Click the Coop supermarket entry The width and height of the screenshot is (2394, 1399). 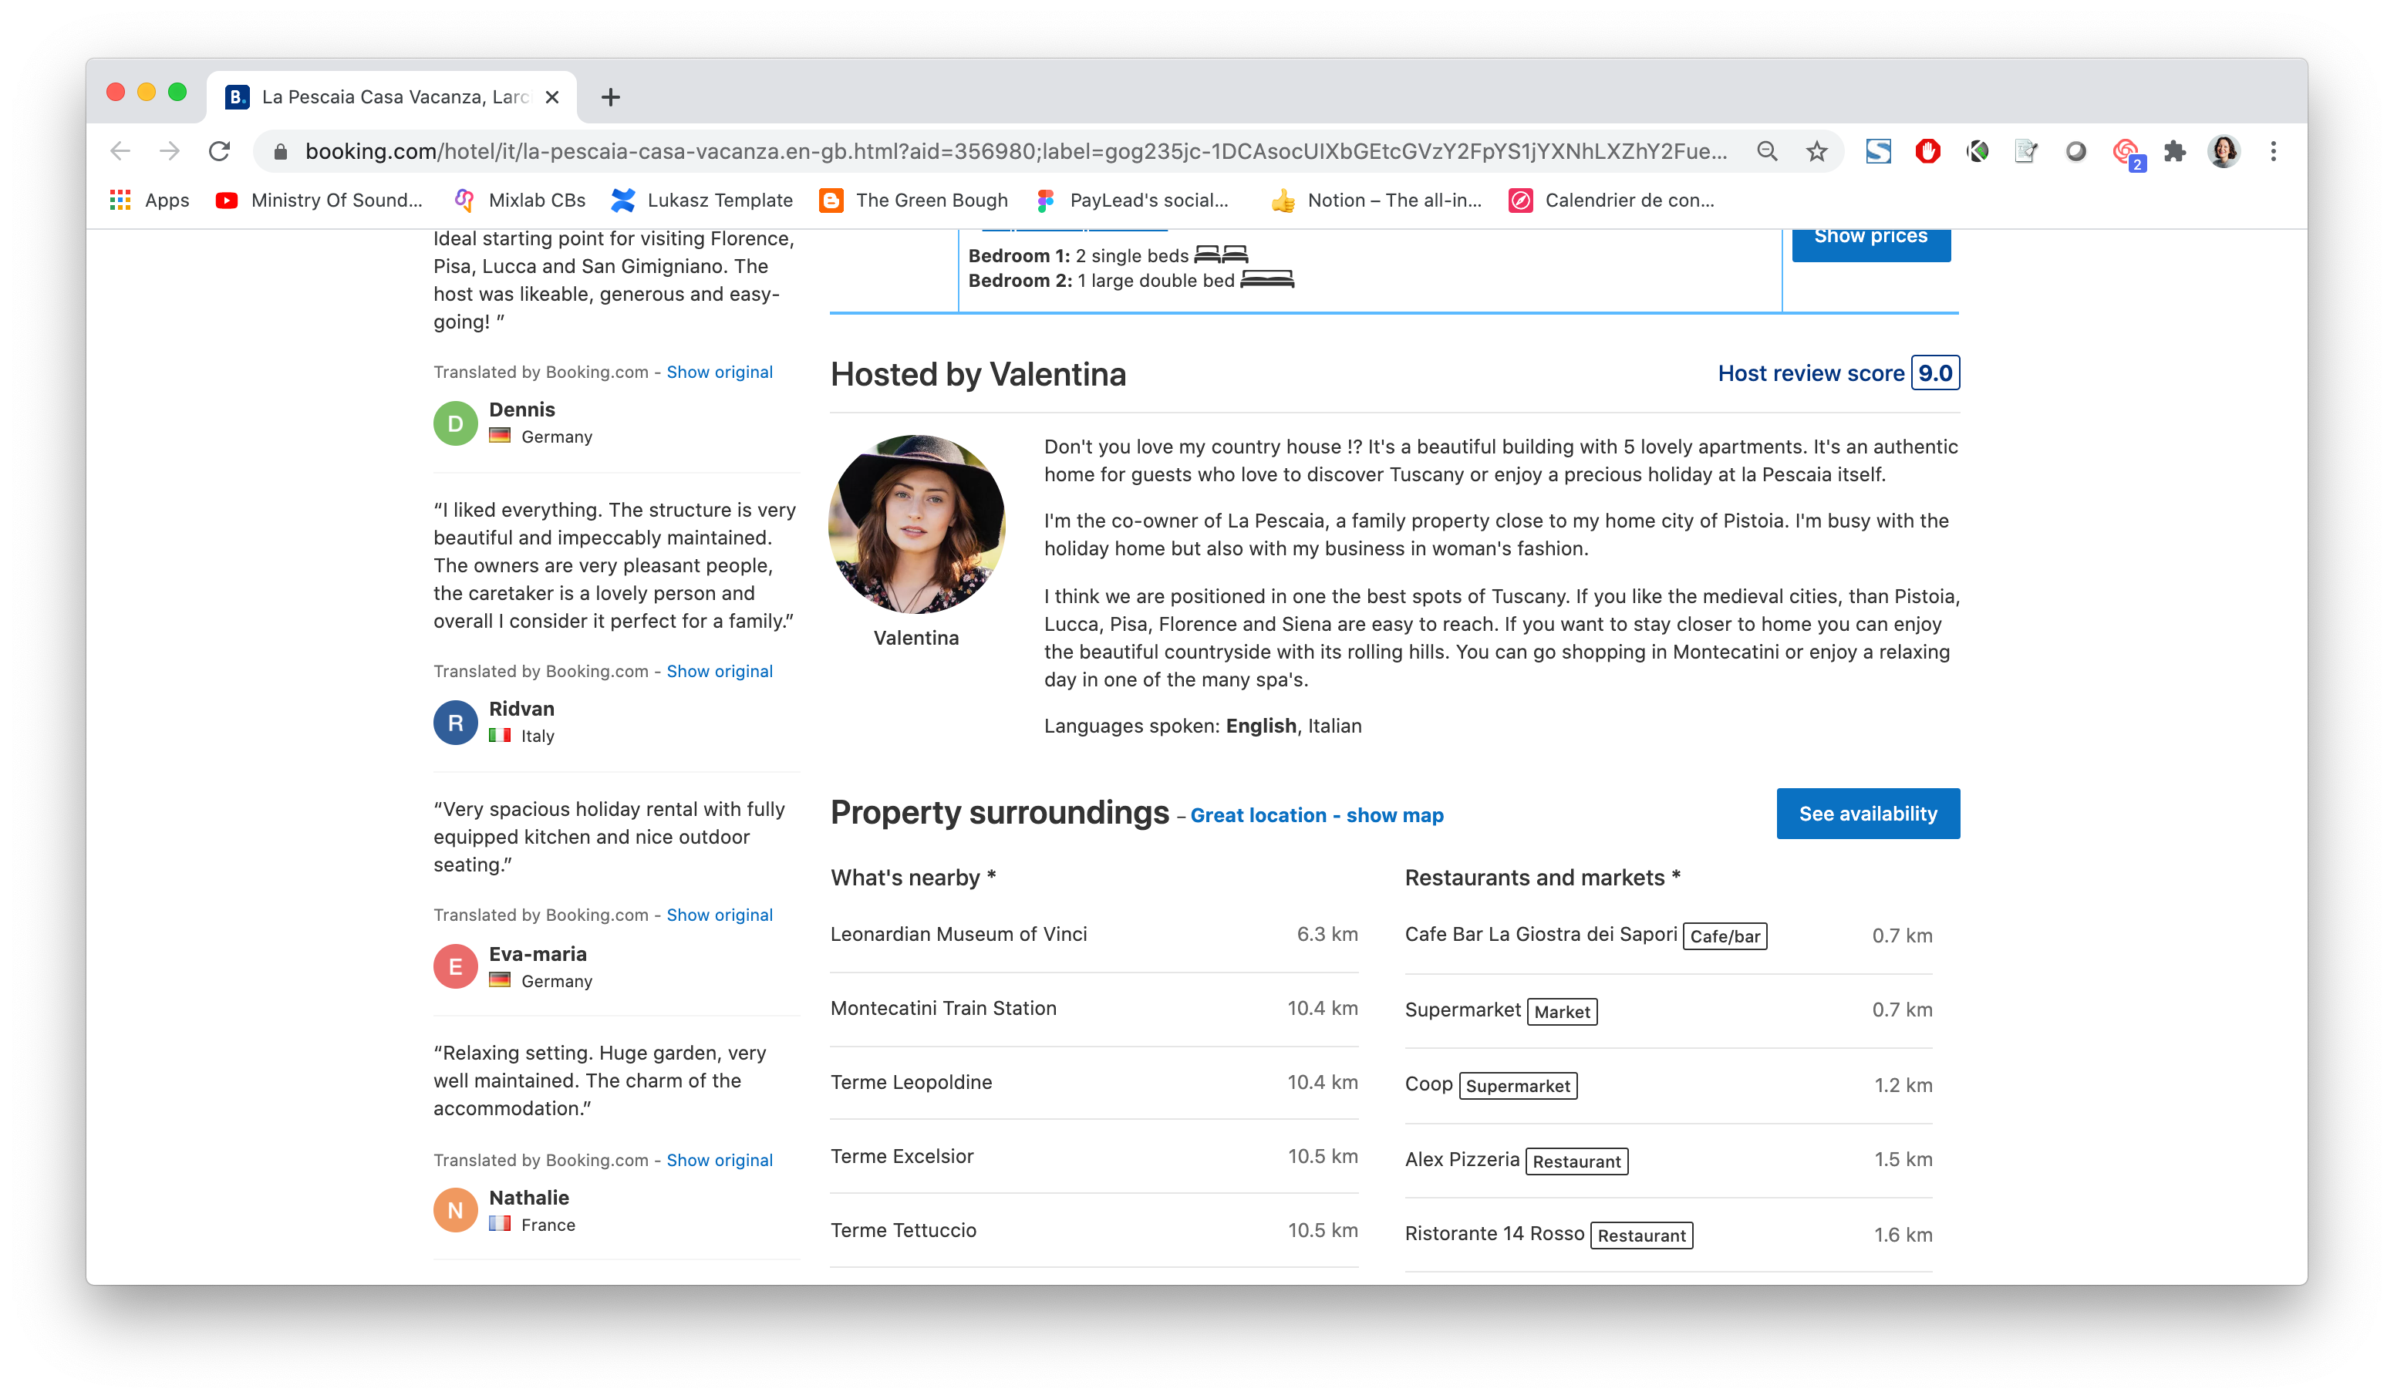[x=1668, y=1086]
